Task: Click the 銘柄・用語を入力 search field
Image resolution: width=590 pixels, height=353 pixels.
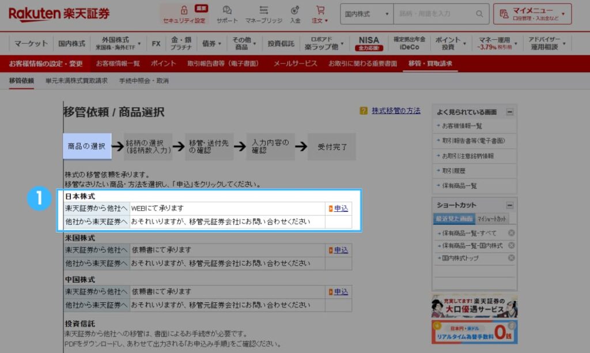Action: [x=432, y=13]
